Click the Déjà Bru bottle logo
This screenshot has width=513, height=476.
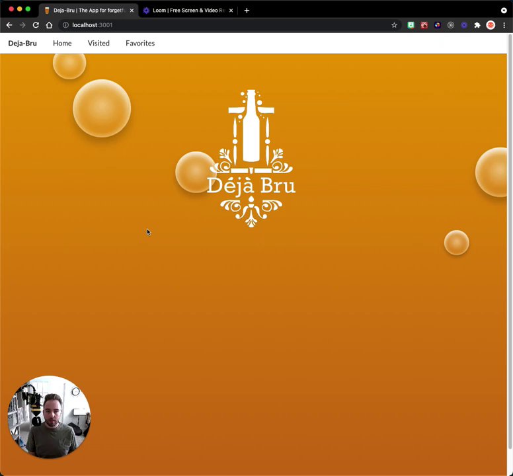(x=251, y=159)
